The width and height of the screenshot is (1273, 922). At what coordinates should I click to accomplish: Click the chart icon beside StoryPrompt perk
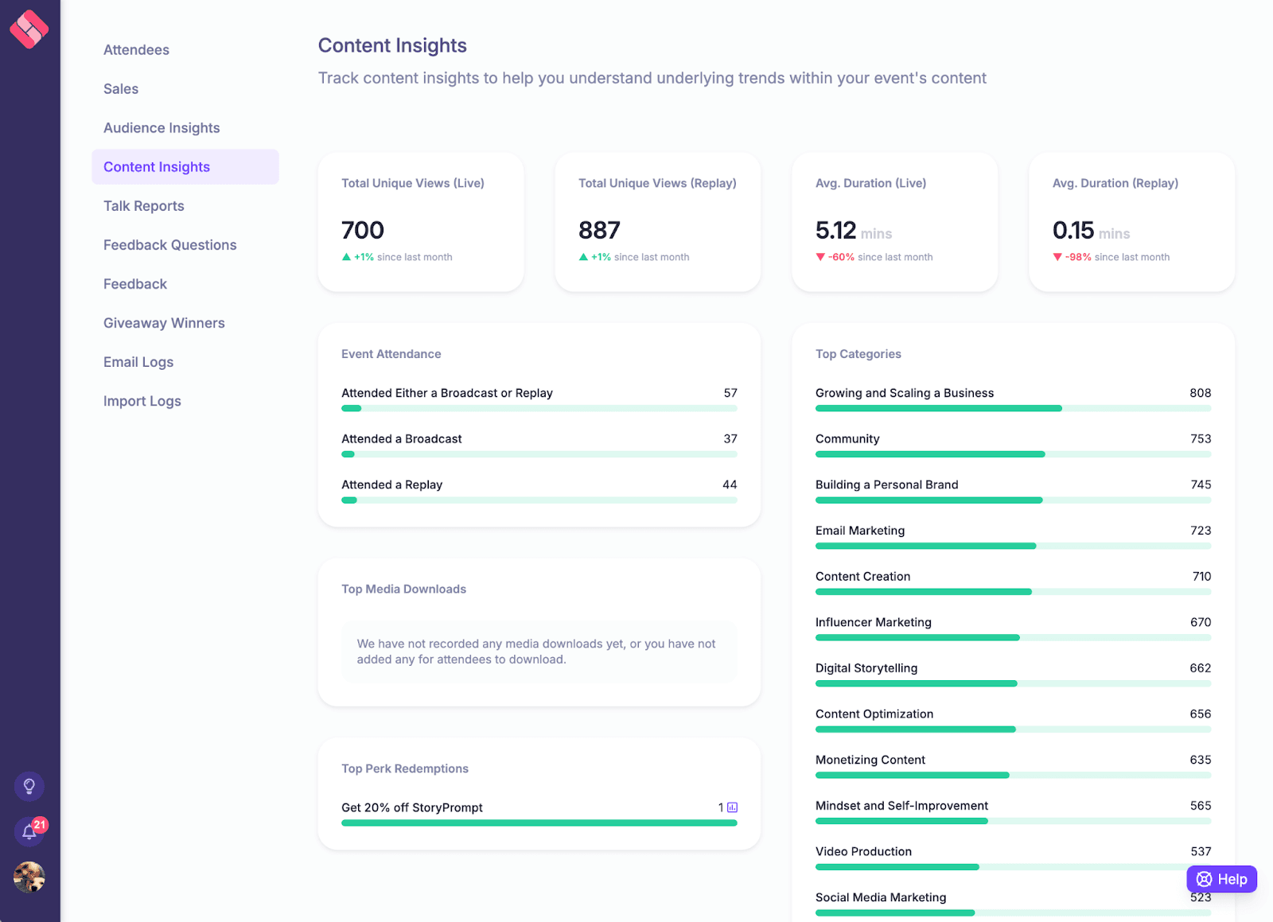coord(732,807)
